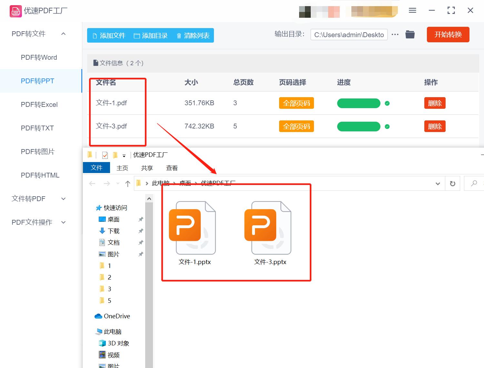484x368 pixels.
Task: Click the progress bar of 文件-1.pdf
Action: click(x=358, y=103)
